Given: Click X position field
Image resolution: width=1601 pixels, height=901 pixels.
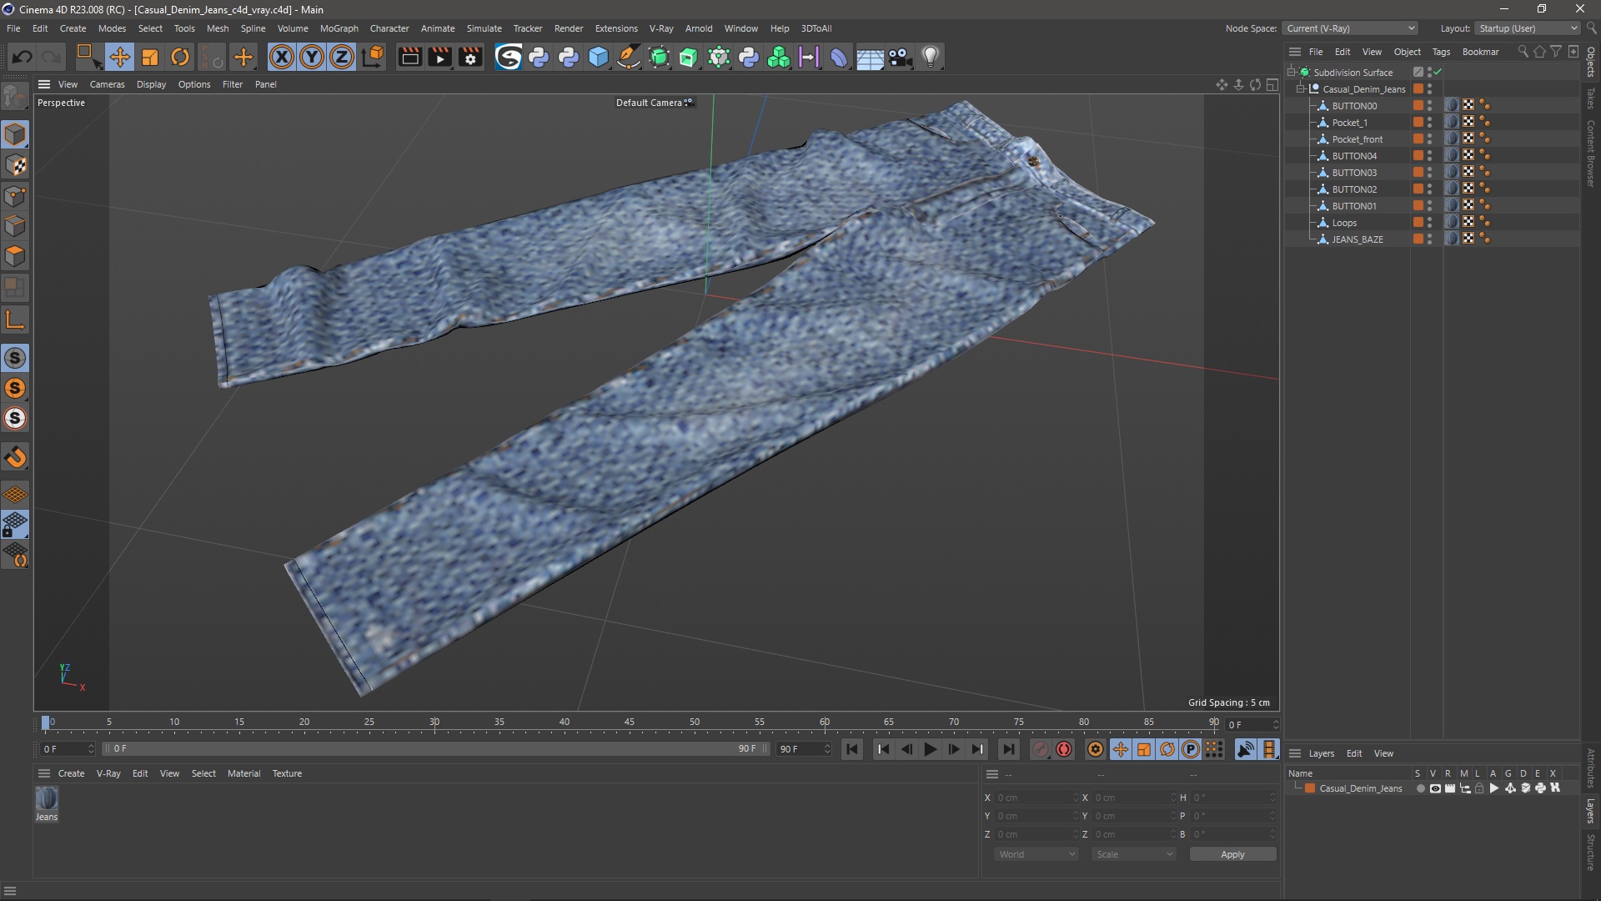Looking at the screenshot, I should pyautogui.click(x=1036, y=798).
